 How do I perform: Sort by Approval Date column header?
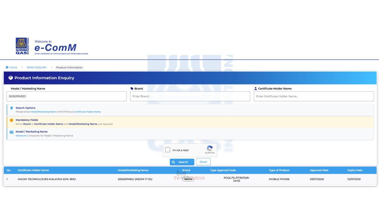[x=319, y=170]
